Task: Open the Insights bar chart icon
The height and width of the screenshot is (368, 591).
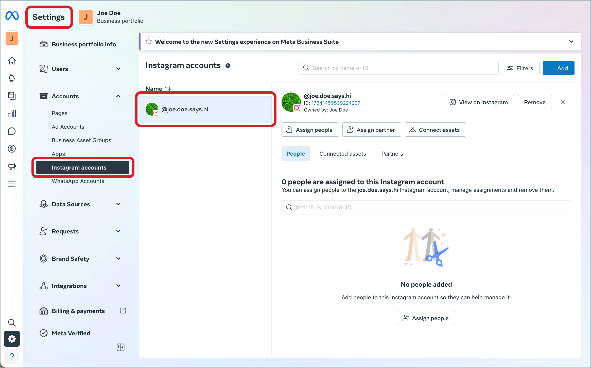Action: (12, 114)
